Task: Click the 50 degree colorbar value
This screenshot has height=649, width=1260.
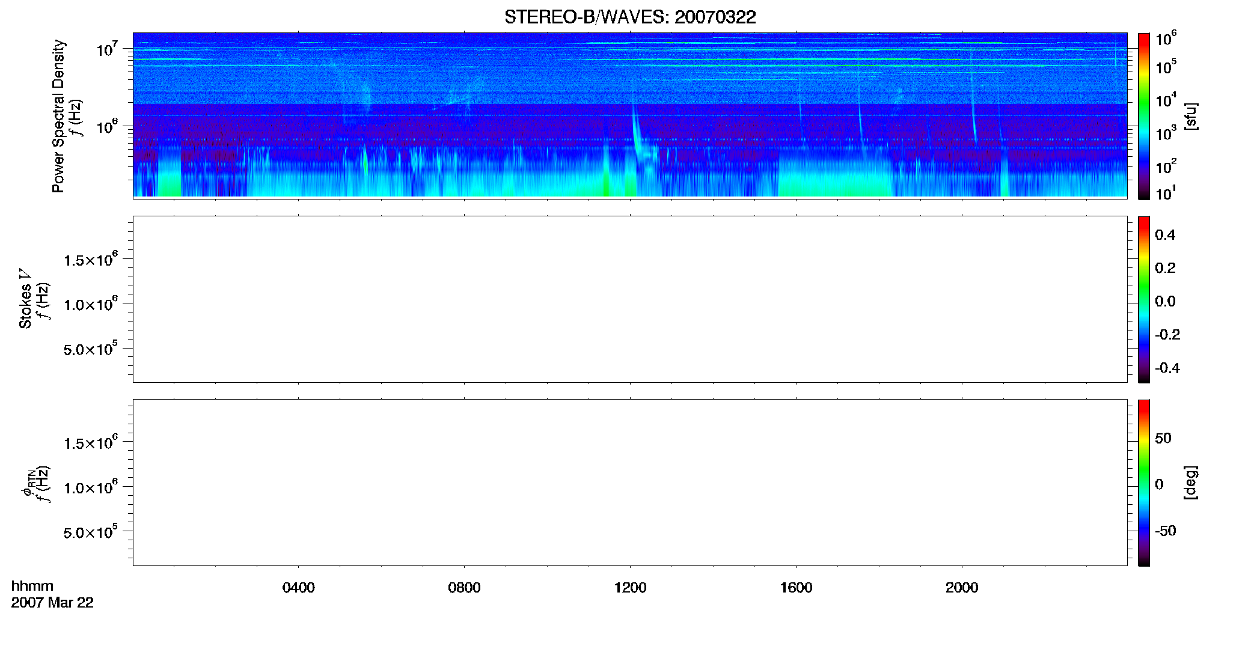Action: click(x=1163, y=438)
